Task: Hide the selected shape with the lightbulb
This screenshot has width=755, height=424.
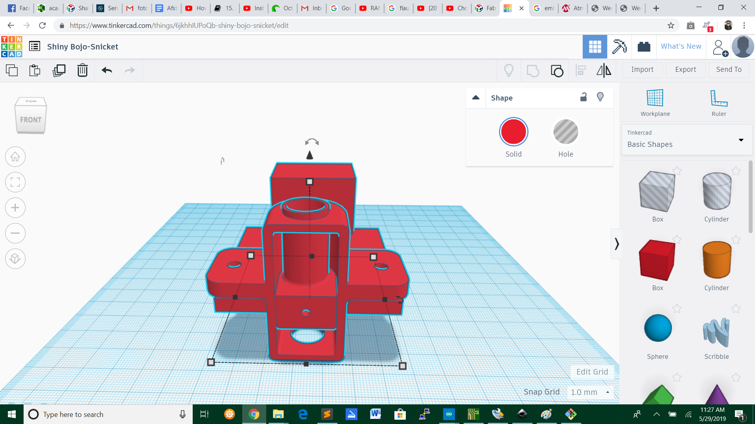Action: point(600,97)
